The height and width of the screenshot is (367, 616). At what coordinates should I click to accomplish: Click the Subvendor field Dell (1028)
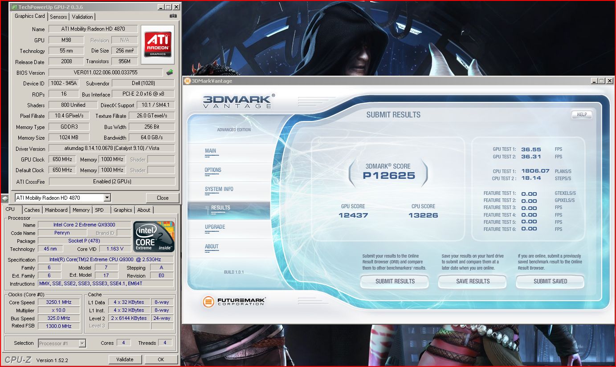pos(143,83)
